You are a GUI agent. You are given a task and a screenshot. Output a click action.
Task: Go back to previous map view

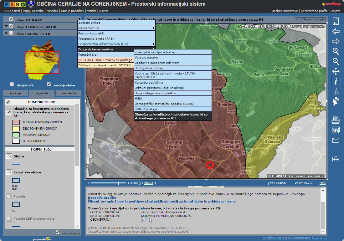click(x=336, y=31)
